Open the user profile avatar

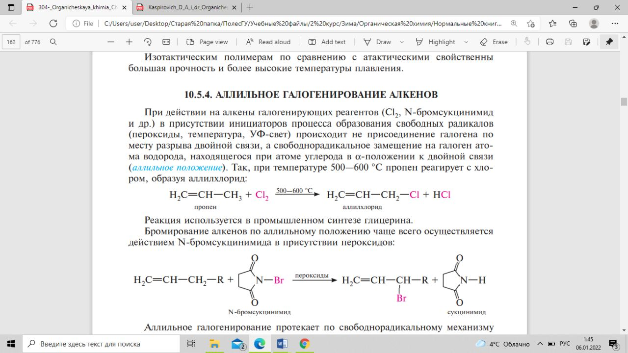594,23
